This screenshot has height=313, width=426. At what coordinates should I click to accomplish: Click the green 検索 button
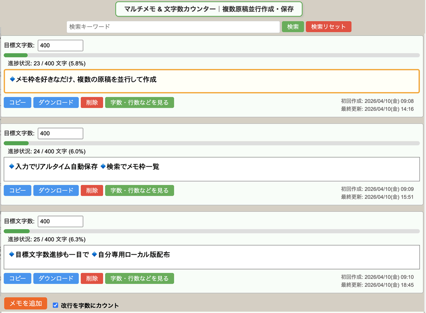pos(293,27)
